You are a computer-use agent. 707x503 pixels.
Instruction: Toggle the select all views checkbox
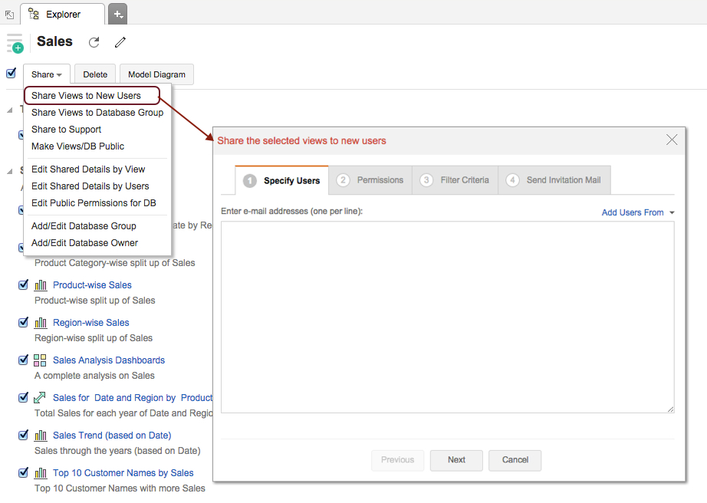point(12,73)
